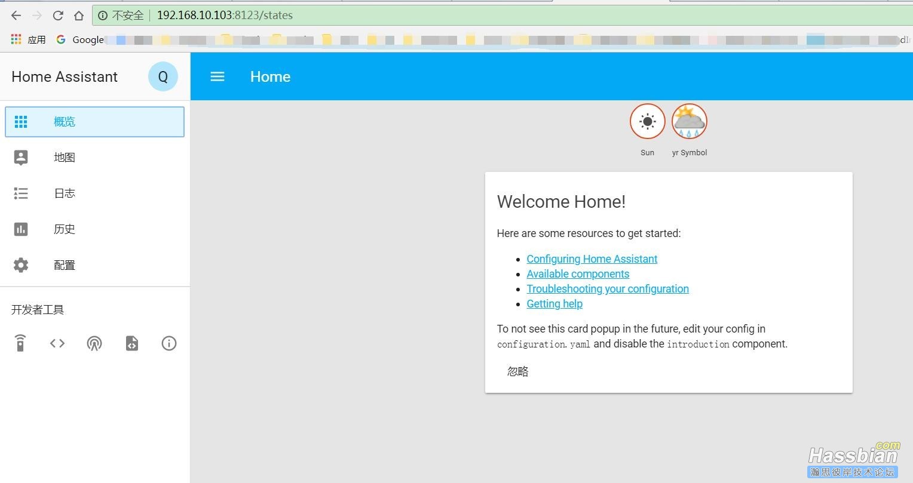Open Configuring Home Assistant link
This screenshot has height=483, width=913.
[x=592, y=259]
